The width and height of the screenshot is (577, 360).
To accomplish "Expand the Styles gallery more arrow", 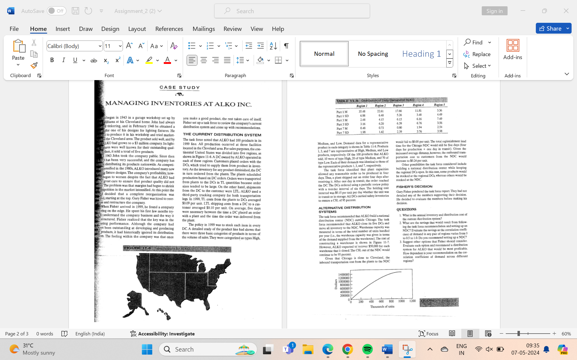I will (x=450, y=63).
